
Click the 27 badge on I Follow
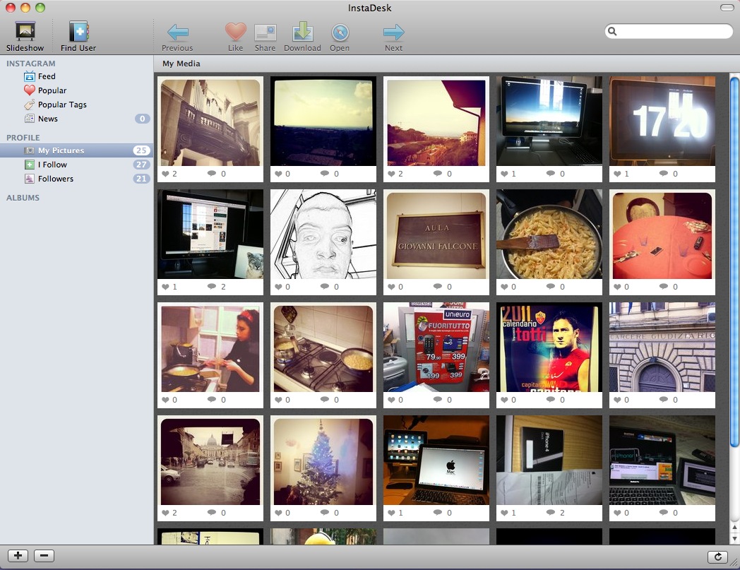click(x=141, y=165)
